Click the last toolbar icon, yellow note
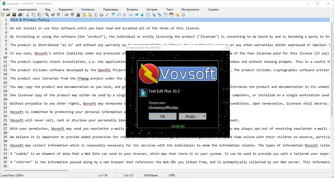Image resolution: width=334 pixels, height=178 pixels. [x=183, y=15]
